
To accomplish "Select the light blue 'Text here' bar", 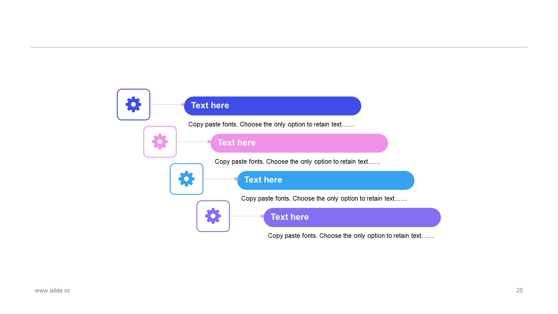I will click(326, 180).
